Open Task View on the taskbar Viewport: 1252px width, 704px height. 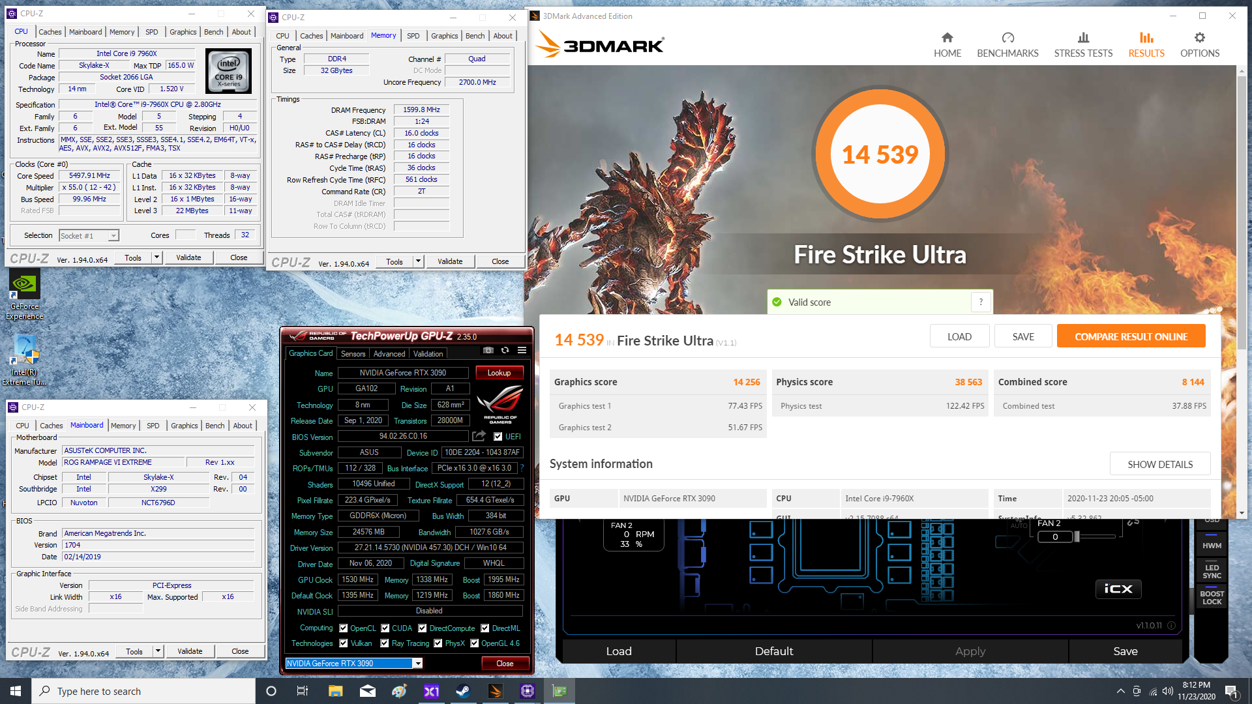tap(302, 691)
